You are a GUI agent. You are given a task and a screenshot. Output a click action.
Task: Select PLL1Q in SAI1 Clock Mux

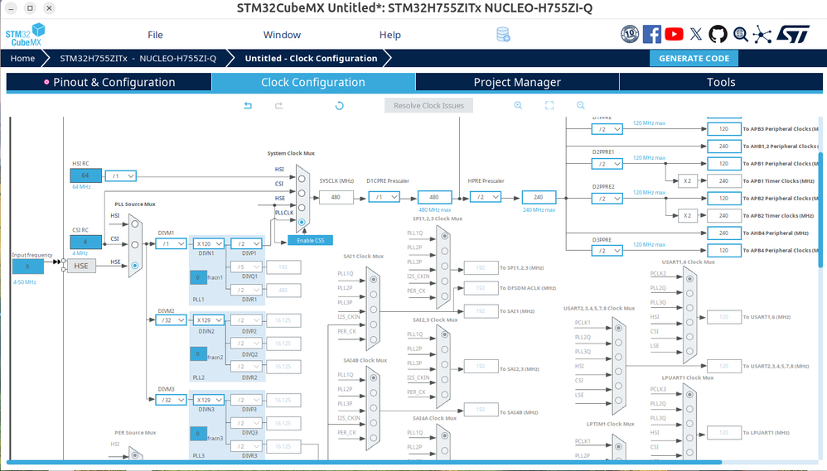(374, 279)
